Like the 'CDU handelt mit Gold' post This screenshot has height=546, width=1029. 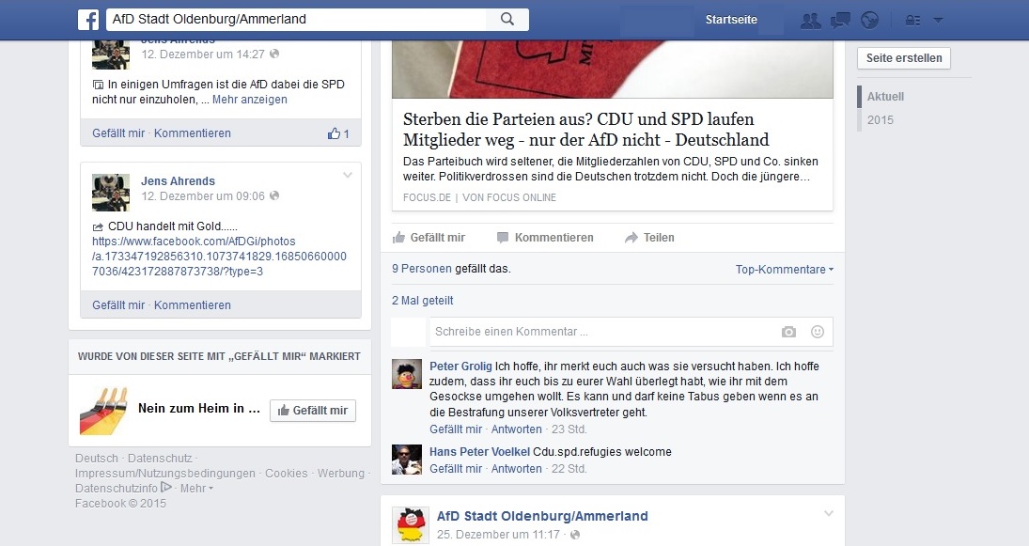(118, 305)
